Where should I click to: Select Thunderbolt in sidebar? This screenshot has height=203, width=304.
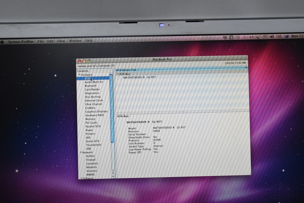coord(93,145)
